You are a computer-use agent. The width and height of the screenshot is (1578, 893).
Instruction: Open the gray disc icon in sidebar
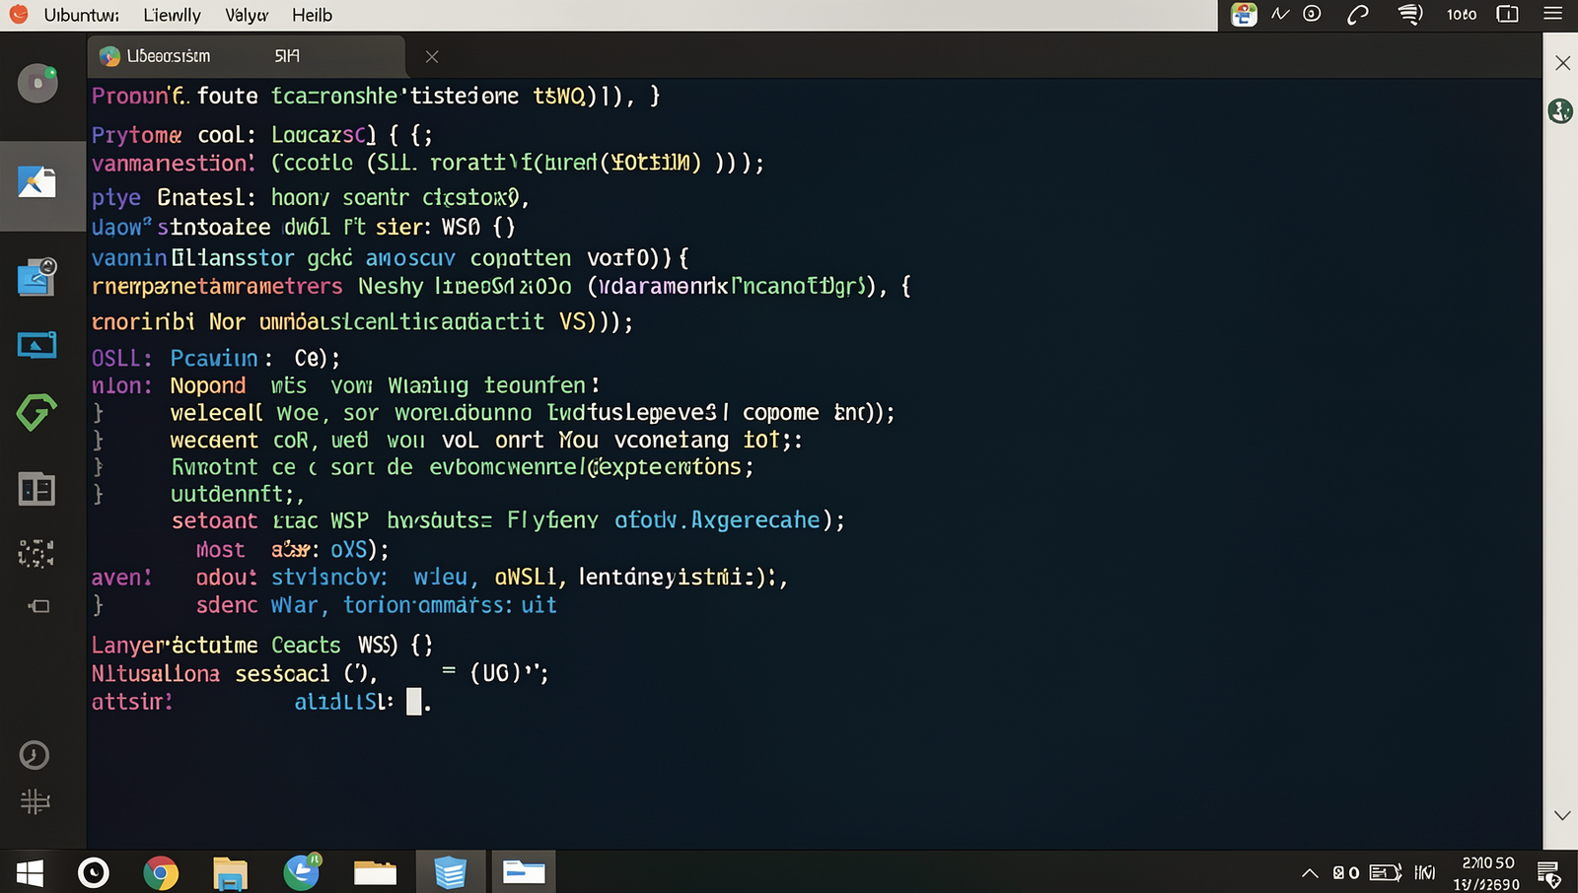37,83
